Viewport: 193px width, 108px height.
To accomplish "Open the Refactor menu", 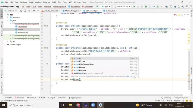I will 46,2.
